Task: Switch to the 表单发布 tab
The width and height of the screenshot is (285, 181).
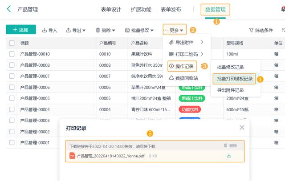Action: [171, 9]
